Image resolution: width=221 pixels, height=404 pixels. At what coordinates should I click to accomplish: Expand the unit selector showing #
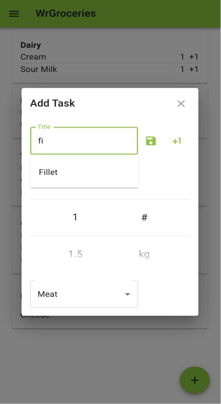[144, 217]
